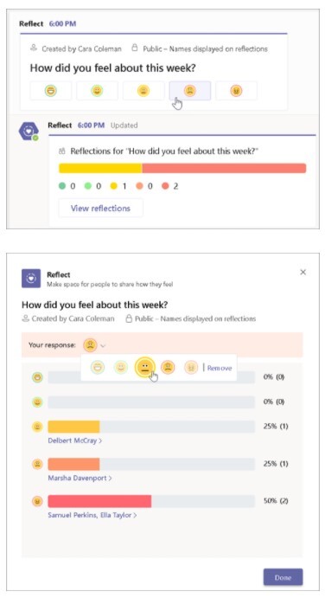
Task: Click the red segment of reflections summary bar
Action: pyautogui.click(x=224, y=168)
